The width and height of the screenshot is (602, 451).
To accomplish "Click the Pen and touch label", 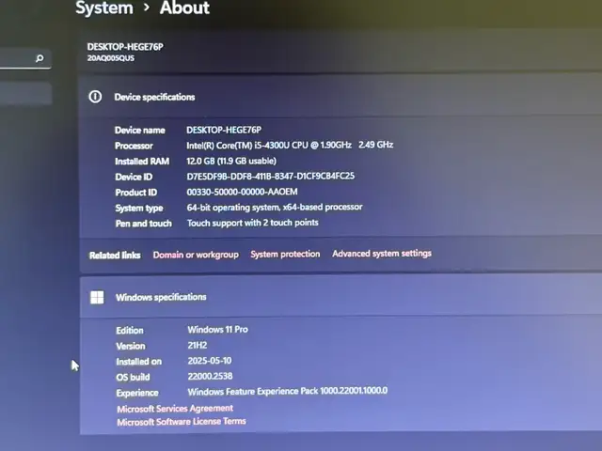I will [x=144, y=224].
